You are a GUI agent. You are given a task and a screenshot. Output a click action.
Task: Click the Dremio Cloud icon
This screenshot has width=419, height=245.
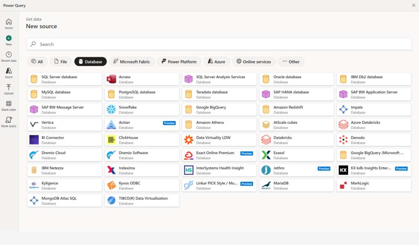[x=34, y=155]
